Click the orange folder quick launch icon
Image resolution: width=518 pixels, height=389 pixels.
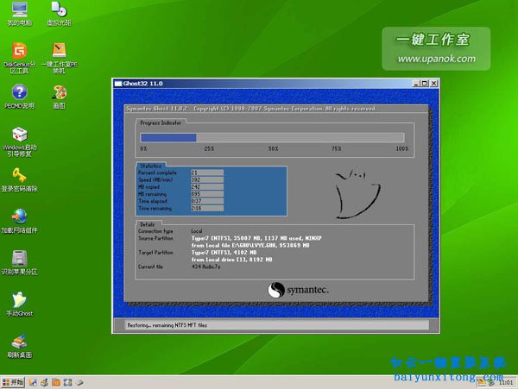55,381
